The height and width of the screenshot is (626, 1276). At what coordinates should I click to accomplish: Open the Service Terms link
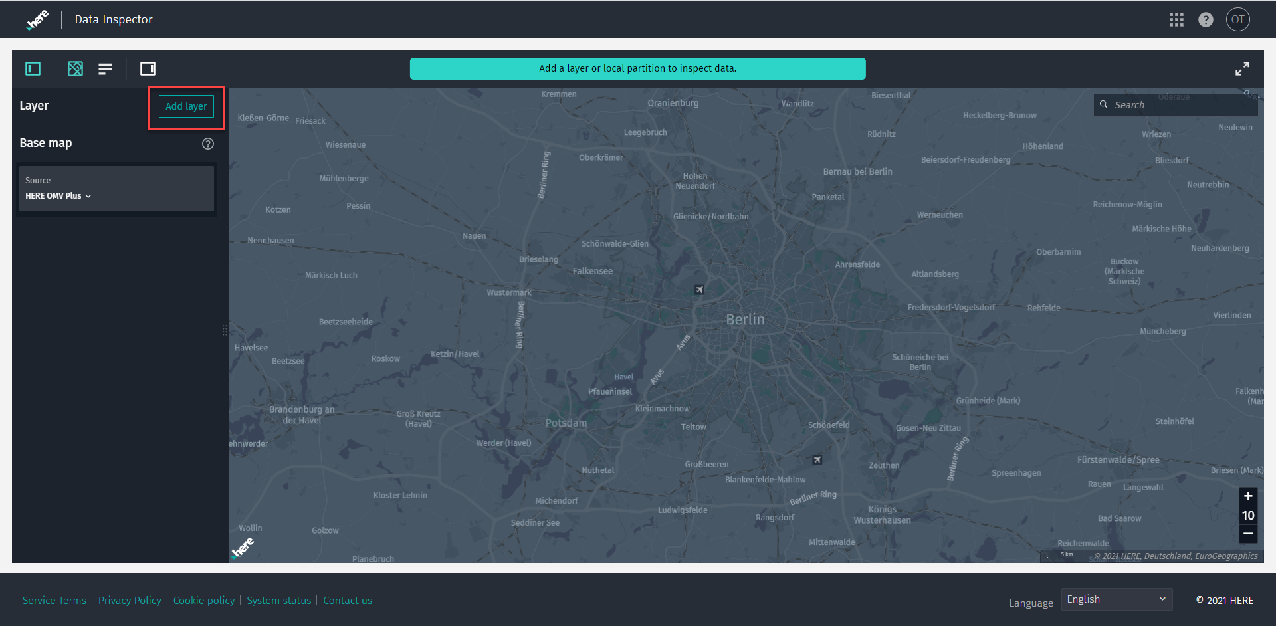click(x=54, y=601)
